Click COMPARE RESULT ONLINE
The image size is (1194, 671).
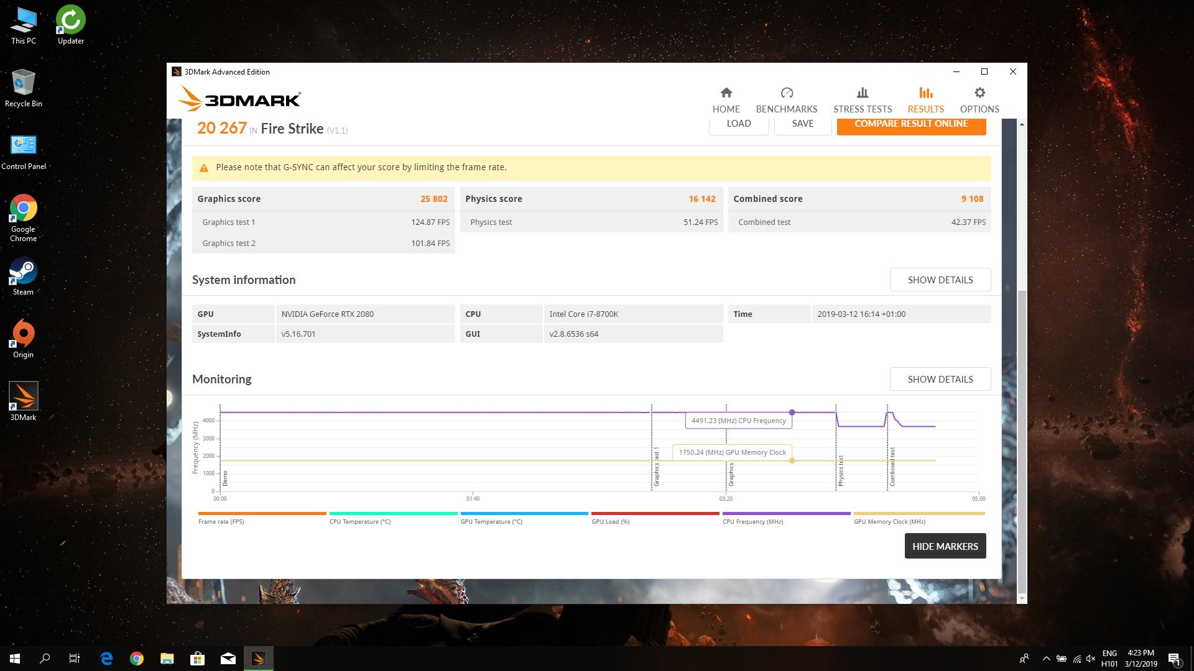pyautogui.click(x=911, y=124)
